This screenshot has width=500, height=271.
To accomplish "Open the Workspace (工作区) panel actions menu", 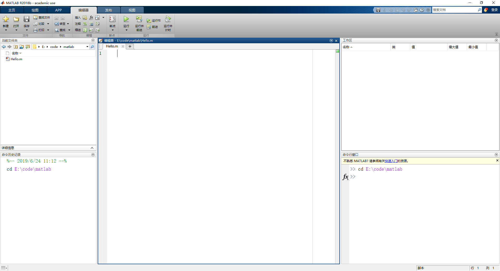I will (x=496, y=40).
